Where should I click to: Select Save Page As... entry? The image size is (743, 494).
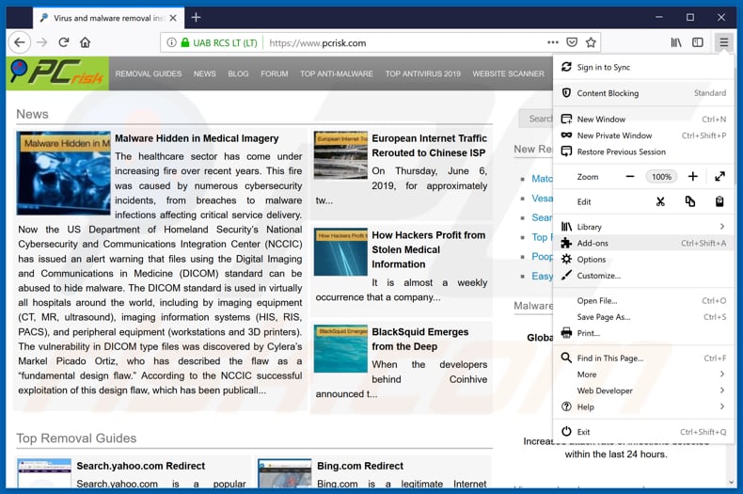click(x=643, y=317)
